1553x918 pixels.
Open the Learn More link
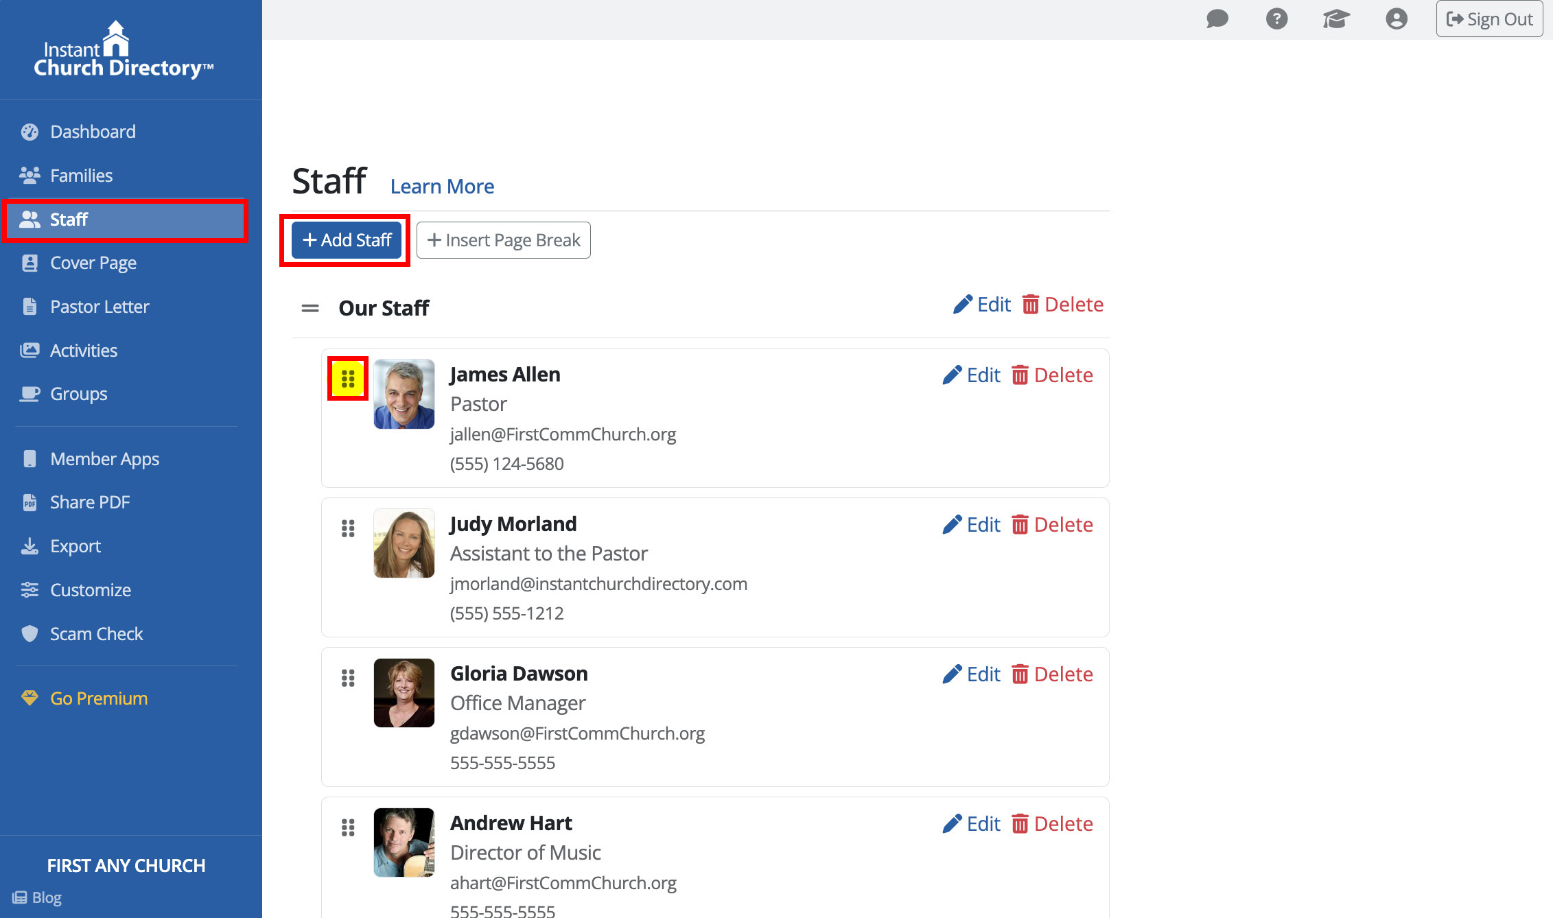click(x=442, y=186)
